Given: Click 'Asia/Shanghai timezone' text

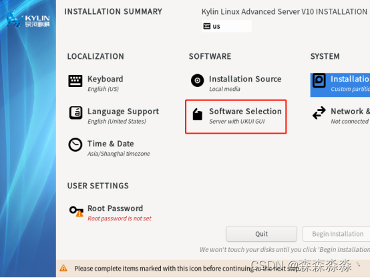Looking at the screenshot, I should click(x=119, y=154).
